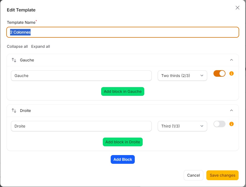The image size is (246, 187).
Task: Collapse the Droite section using its chevron
Action: point(232,111)
